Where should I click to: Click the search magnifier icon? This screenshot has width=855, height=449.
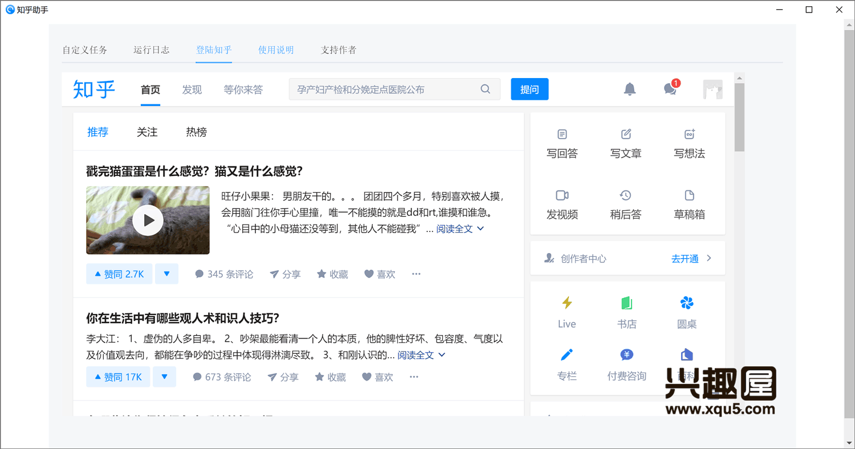tap(485, 89)
